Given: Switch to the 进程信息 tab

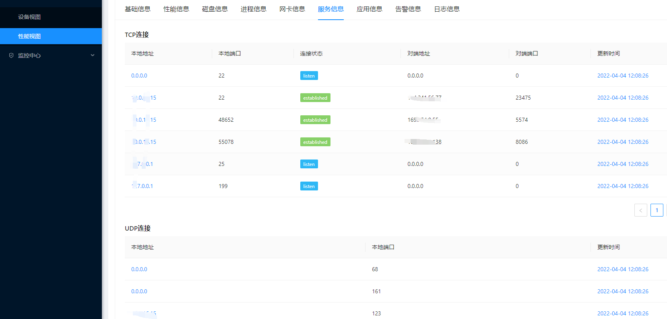Looking at the screenshot, I should point(254,9).
